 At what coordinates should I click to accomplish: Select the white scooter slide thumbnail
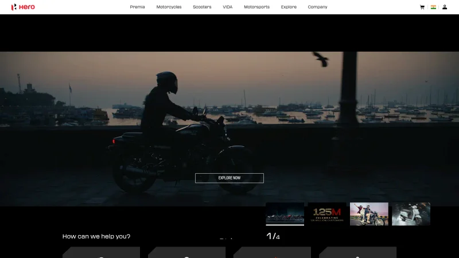(x=411, y=214)
